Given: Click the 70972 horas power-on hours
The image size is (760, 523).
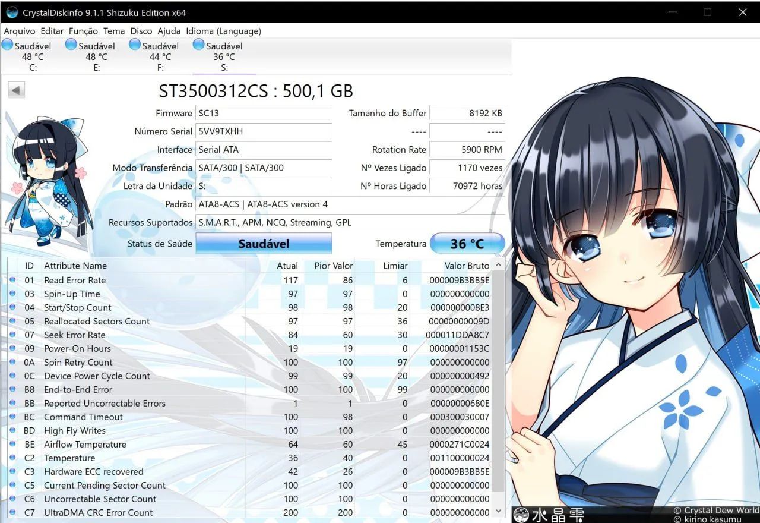Looking at the screenshot, I should [x=467, y=186].
